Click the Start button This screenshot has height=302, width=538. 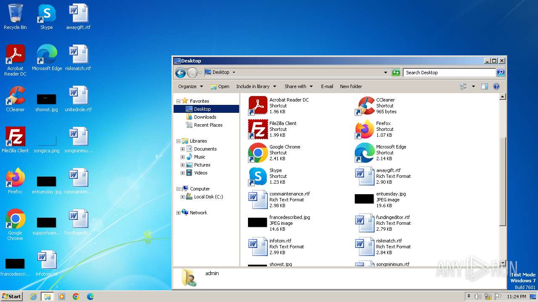click(11, 296)
